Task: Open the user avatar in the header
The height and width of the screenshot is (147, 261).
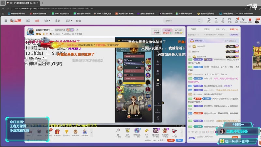Action: [257, 21]
